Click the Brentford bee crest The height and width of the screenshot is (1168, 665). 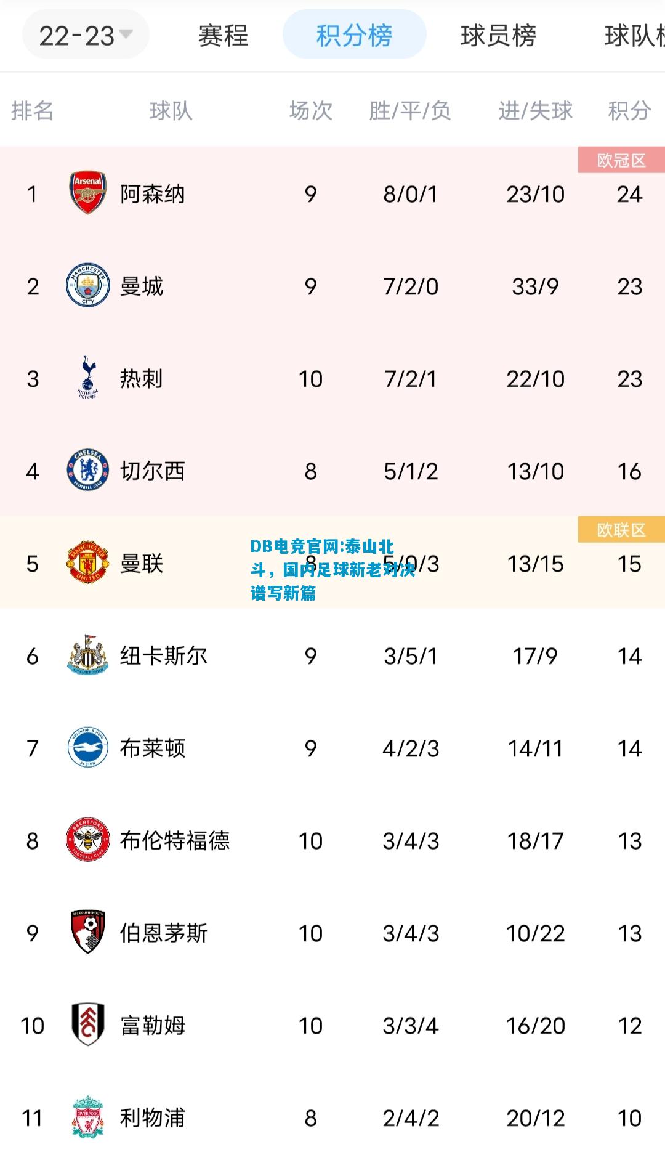[x=87, y=840]
